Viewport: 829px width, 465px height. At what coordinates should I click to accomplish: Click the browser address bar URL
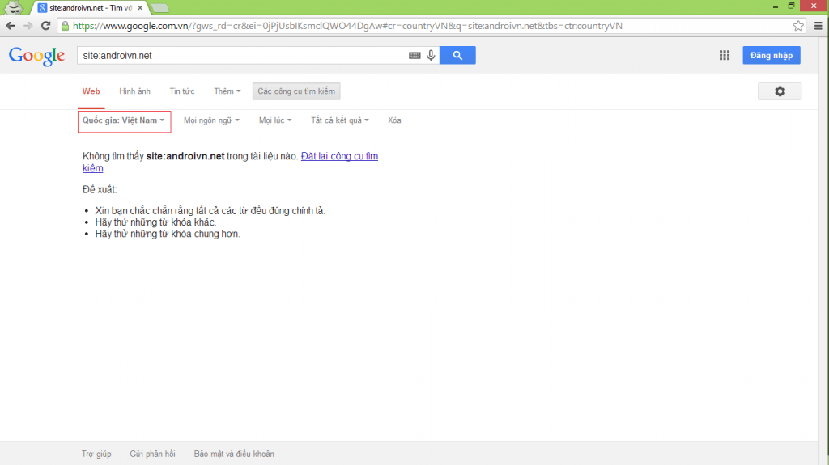(347, 26)
